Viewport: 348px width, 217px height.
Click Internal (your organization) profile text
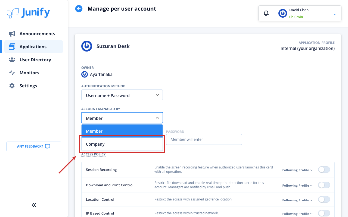pos(307,48)
